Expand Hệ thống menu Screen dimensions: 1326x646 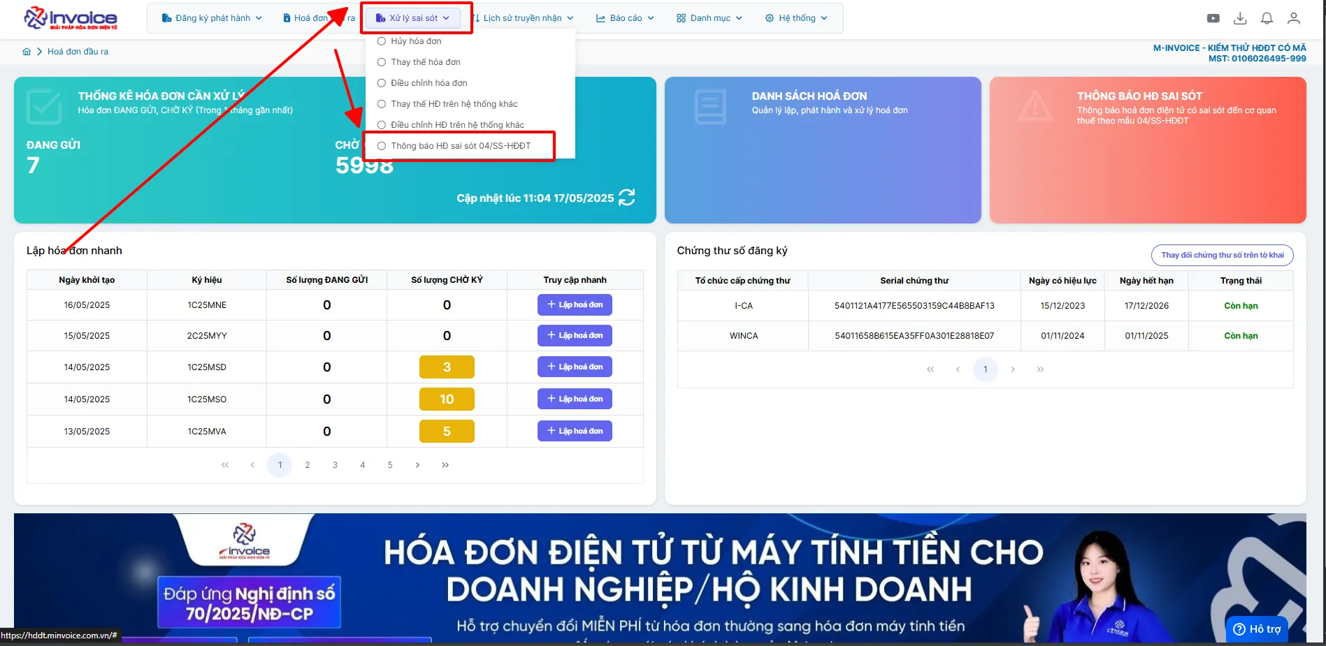pyautogui.click(x=796, y=18)
